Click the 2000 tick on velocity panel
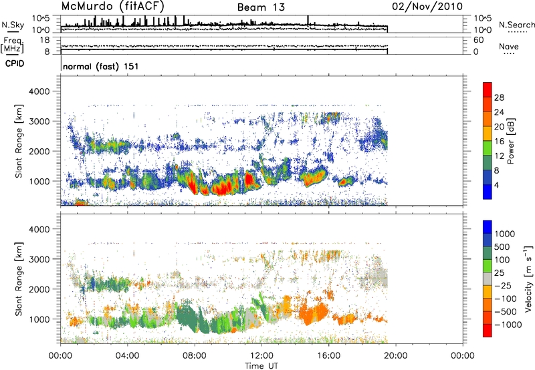 [x=39, y=289]
